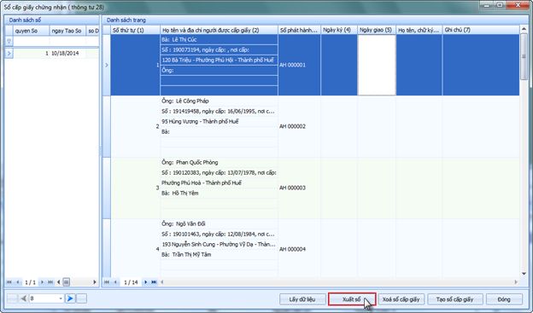
Task: Sort by the ngay Tao So column header
Action: [67, 31]
